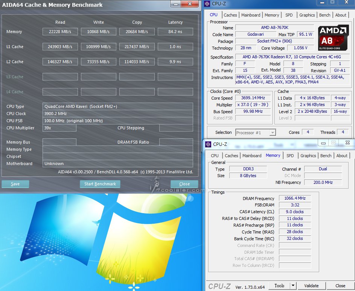Image resolution: width=355 pixels, height=291 pixels.
Task: Open Mainboard tab in top CPU-Z window
Action: click(x=251, y=15)
